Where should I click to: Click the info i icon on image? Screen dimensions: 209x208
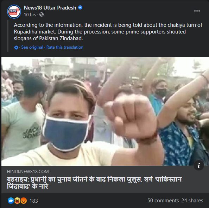pyautogui.click(x=198, y=165)
